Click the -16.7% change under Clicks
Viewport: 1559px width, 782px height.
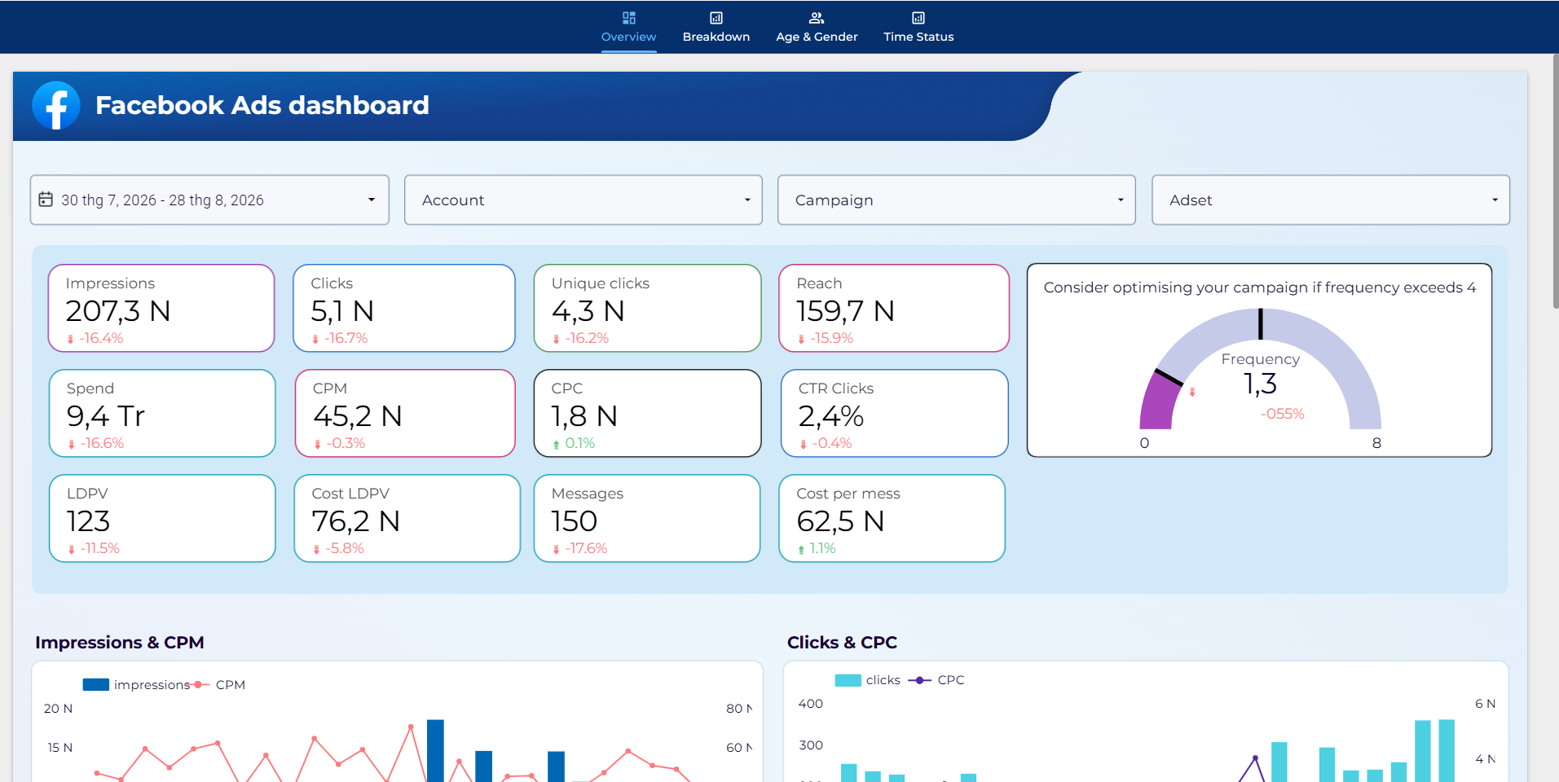coord(346,338)
